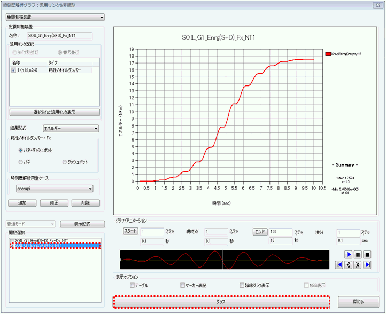The height and width of the screenshot is (314, 386).
Task: Click the start time 0.1 秒 field
Action: (152, 241)
